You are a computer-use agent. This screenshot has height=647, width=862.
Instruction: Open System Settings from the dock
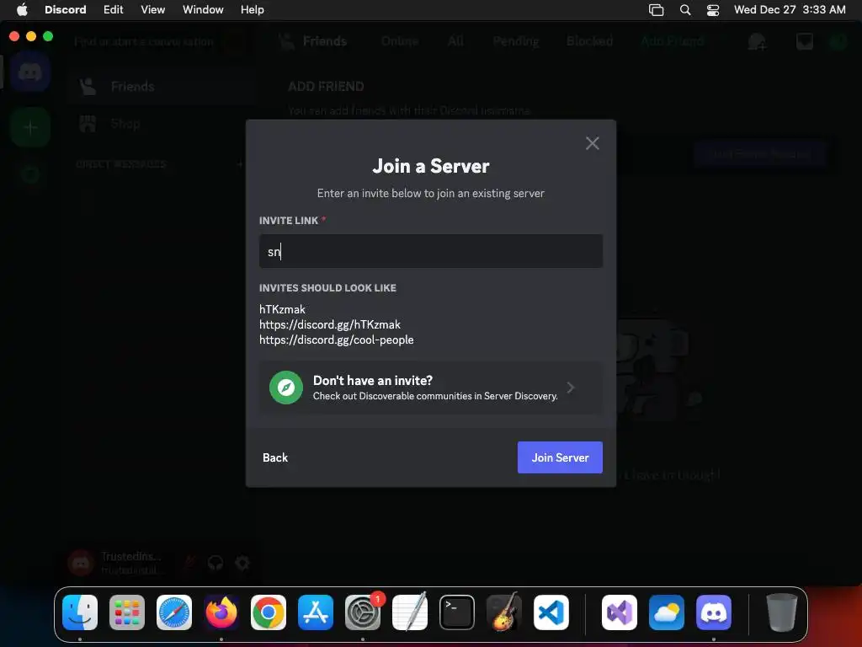[x=363, y=612]
